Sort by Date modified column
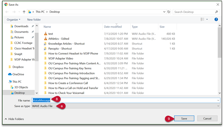Screen dimensions: 224x128 point(113,27)
